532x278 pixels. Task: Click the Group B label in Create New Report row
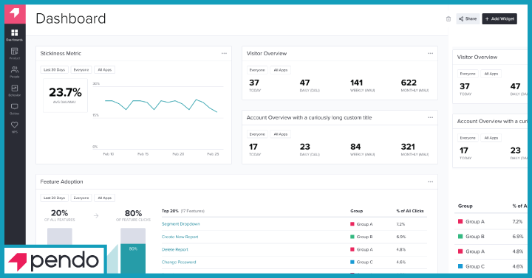pos(364,237)
